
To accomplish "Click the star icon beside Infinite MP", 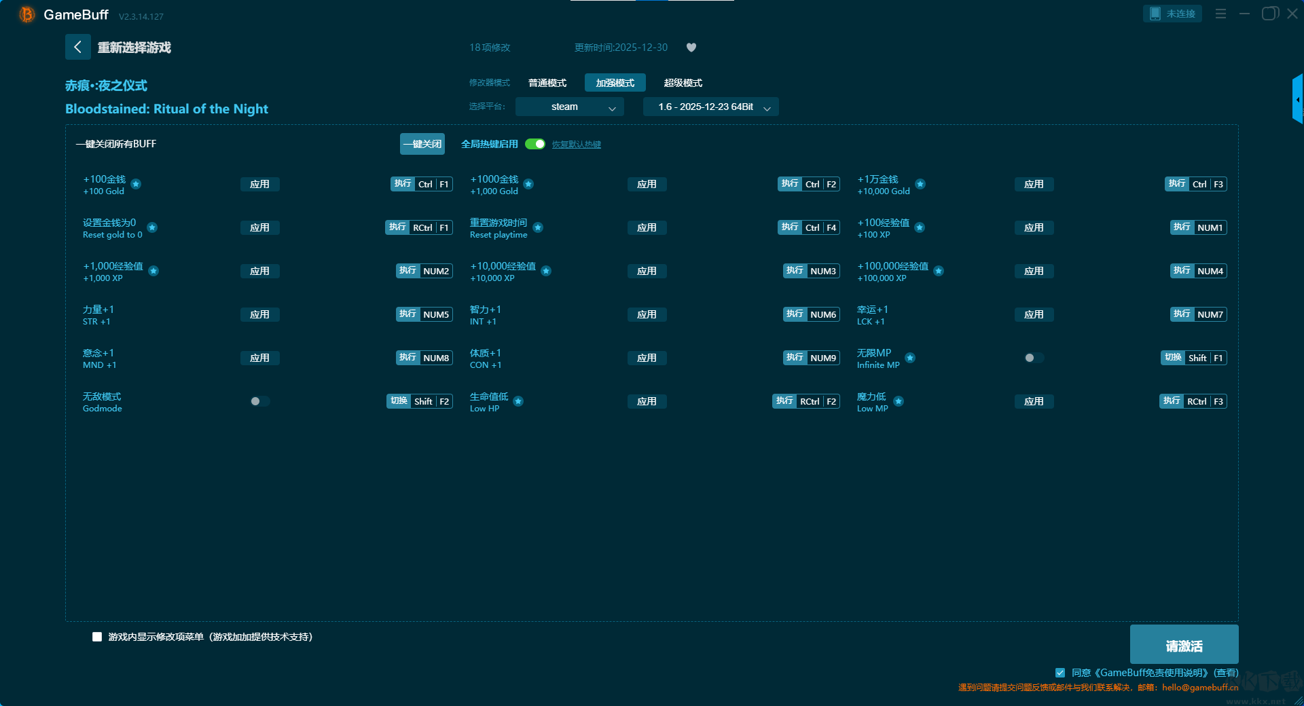I will 910,358.
